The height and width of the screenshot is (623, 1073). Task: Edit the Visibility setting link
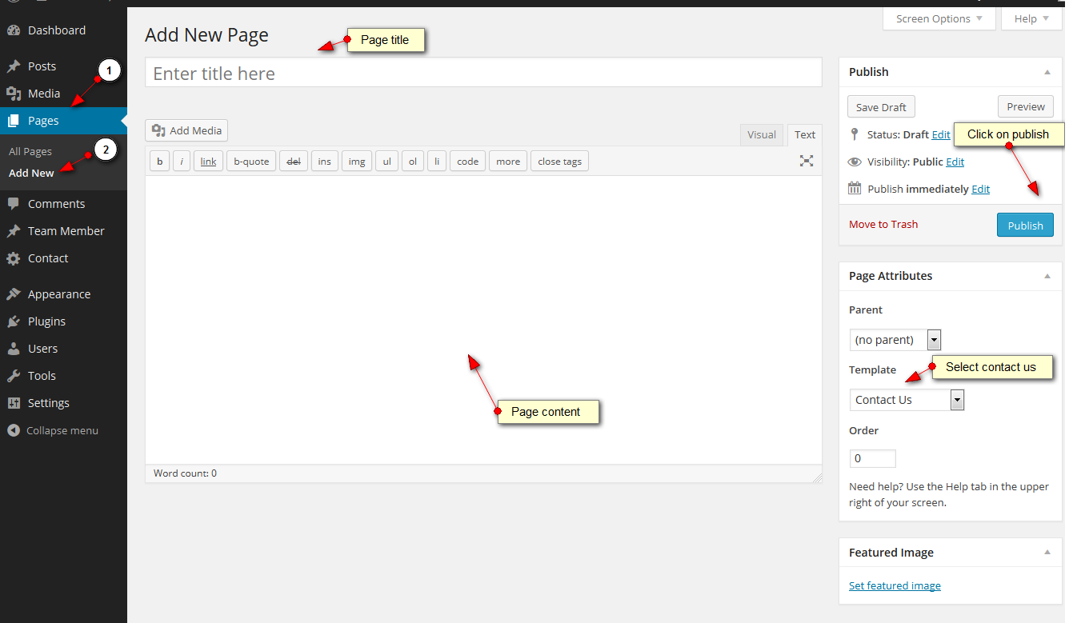pos(955,162)
